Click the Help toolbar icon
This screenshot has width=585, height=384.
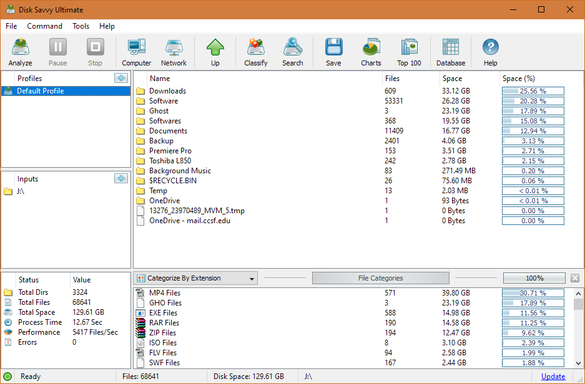click(491, 52)
